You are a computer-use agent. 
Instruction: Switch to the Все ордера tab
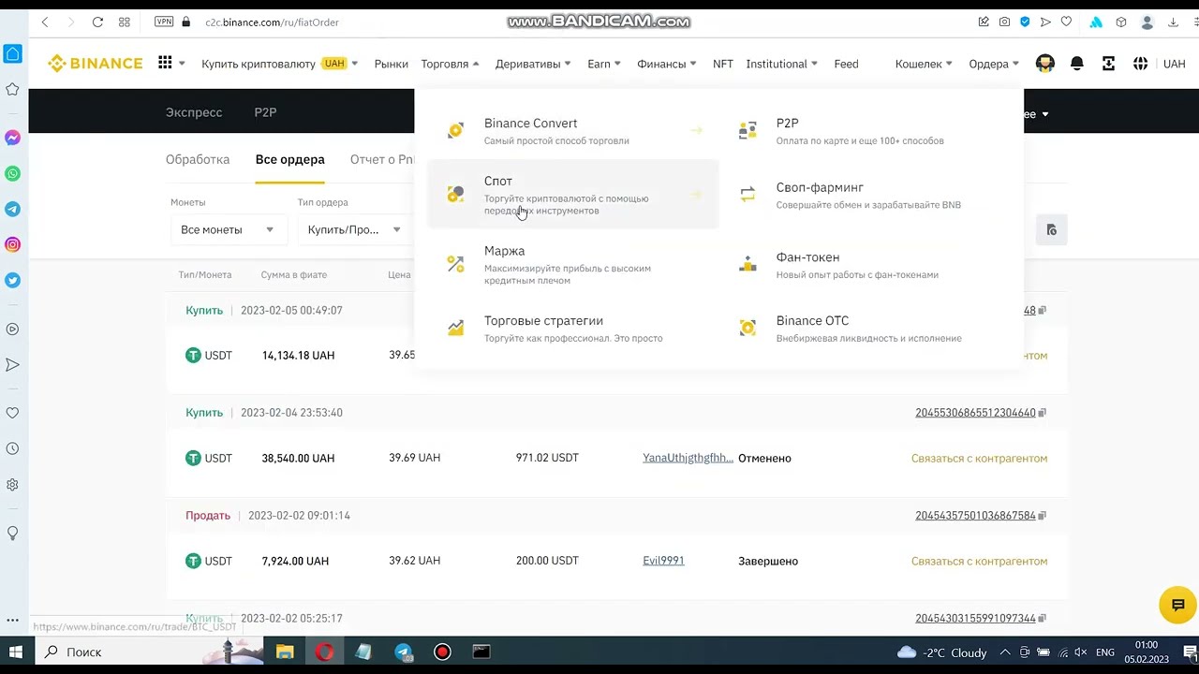(290, 159)
